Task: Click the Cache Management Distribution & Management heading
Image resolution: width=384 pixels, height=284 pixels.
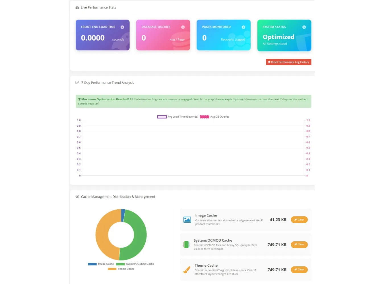Action: (x=118, y=197)
